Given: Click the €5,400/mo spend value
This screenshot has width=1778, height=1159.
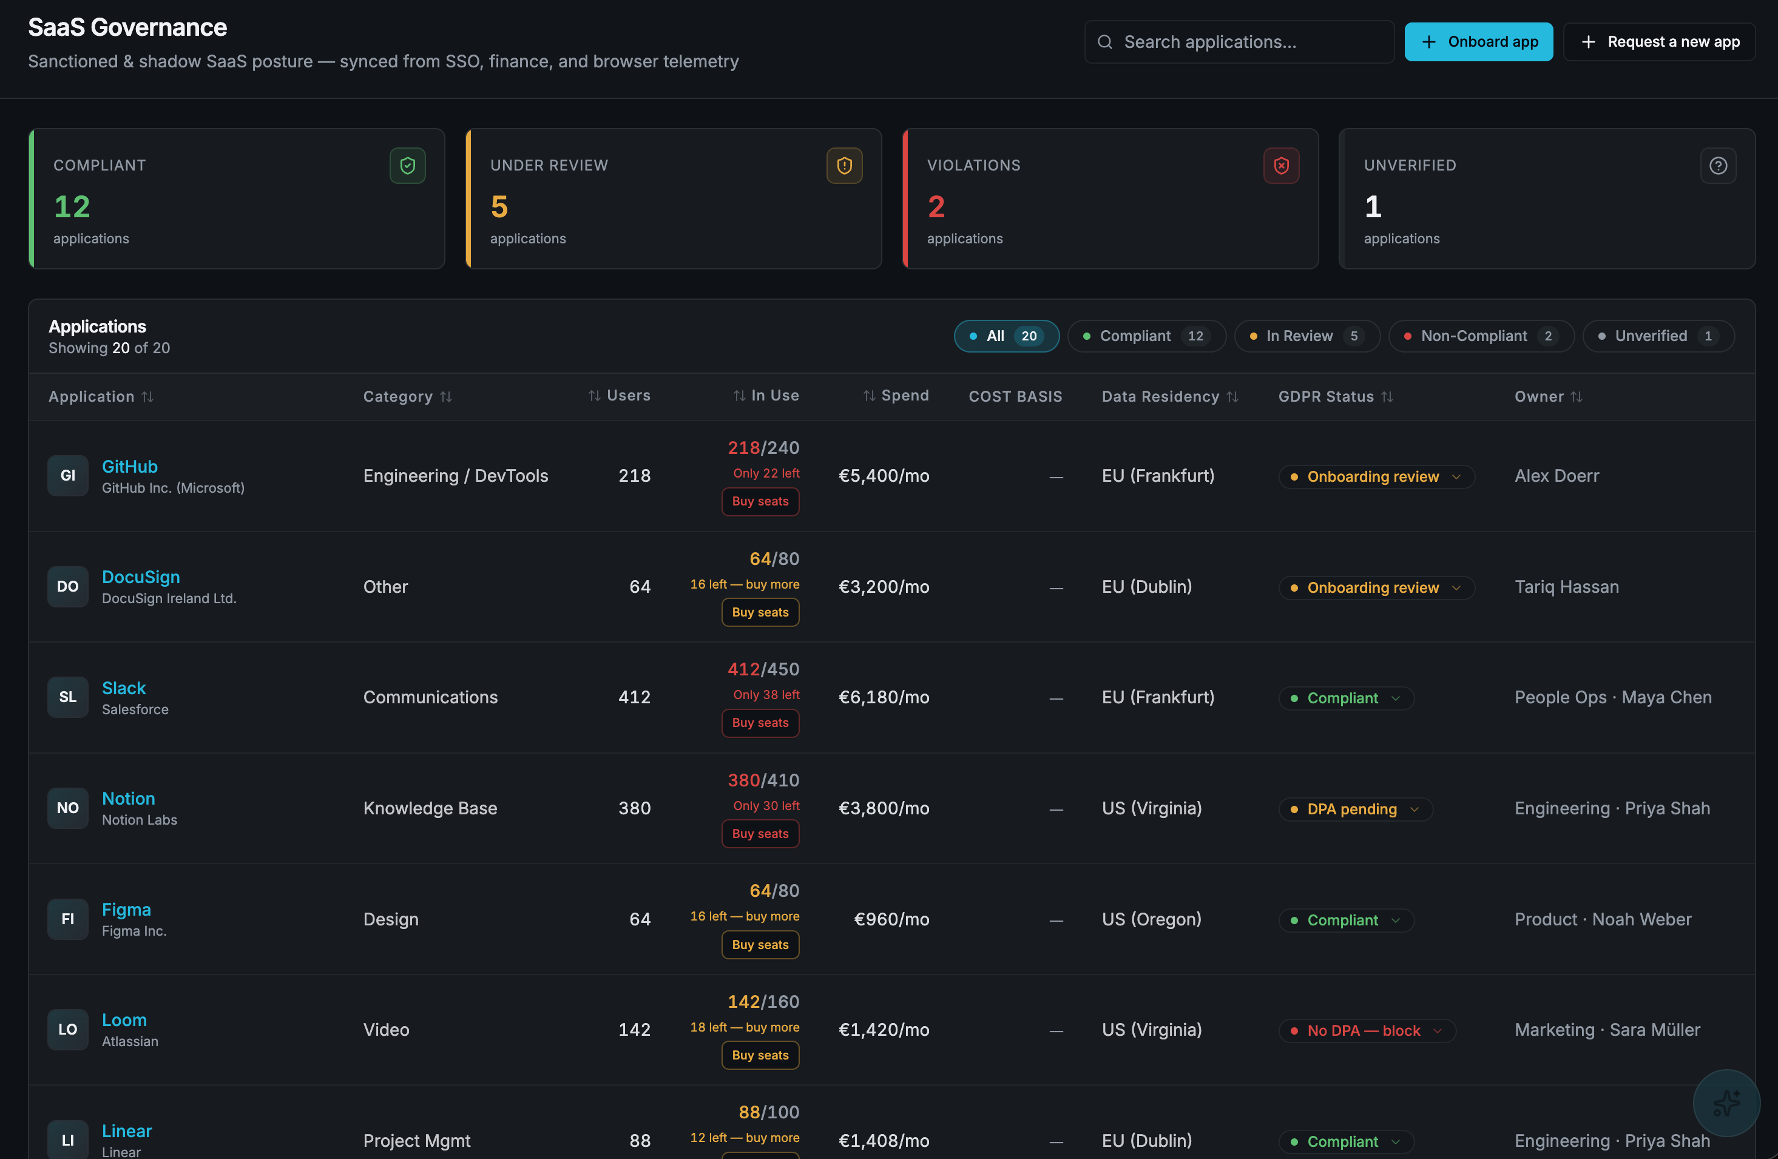Looking at the screenshot, I should tap(884, 476).
